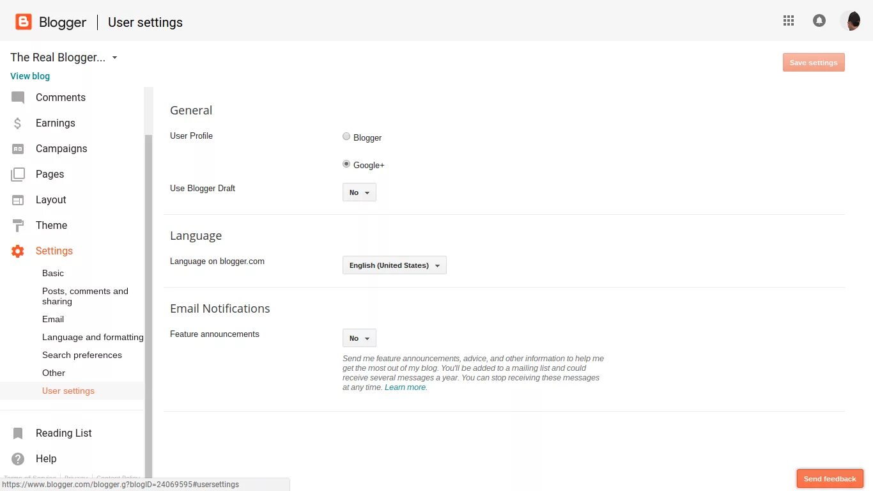Open the Google apps grid icon
This screenshot has width=873, height=491.
point(789,20)
